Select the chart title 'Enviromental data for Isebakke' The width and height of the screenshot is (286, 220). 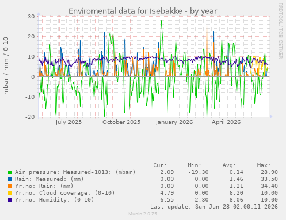coord(125,11)
